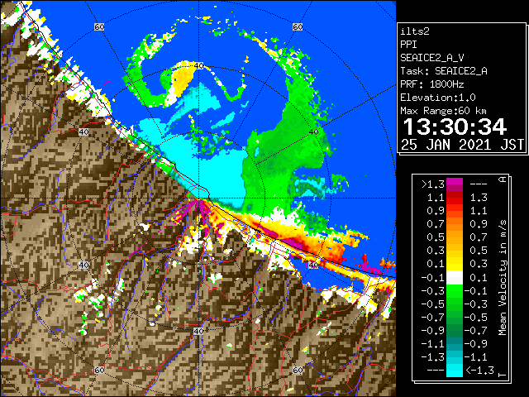
Task: Click the white band in the color bar
Action: coord(455,278)
